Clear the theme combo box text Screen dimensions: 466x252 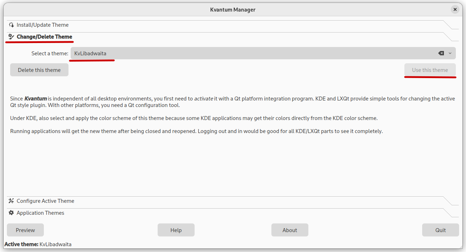(441, 53)
